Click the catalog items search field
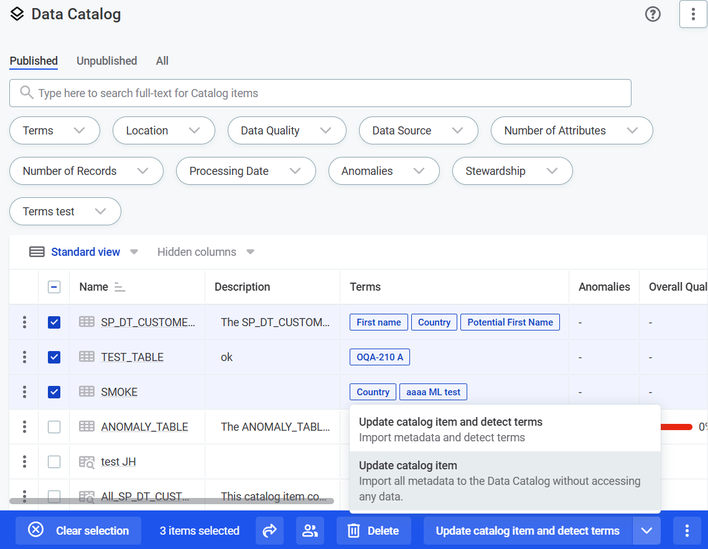Screen dimensions: 708x549 pos(320,93)
